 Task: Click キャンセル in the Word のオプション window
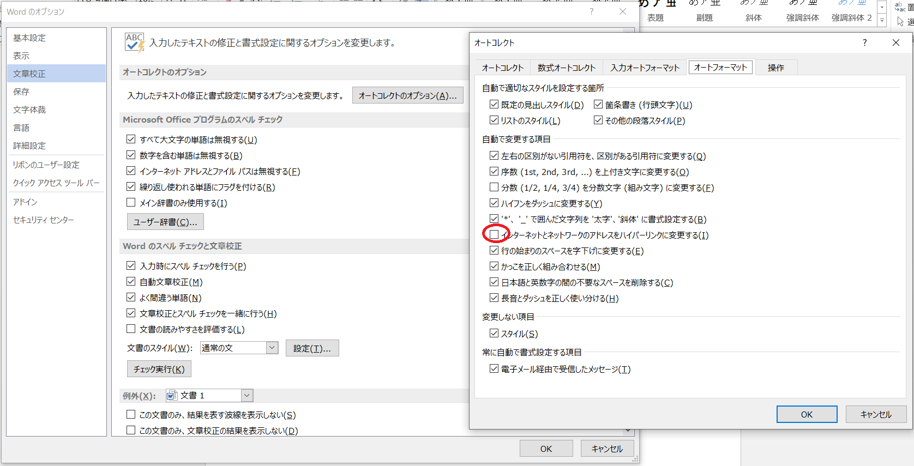[x=607, y=449]
